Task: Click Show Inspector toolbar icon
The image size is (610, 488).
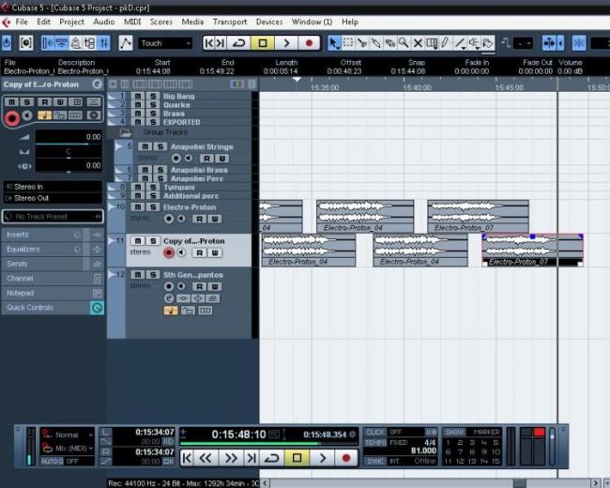Action: click(x=48, y=43)
